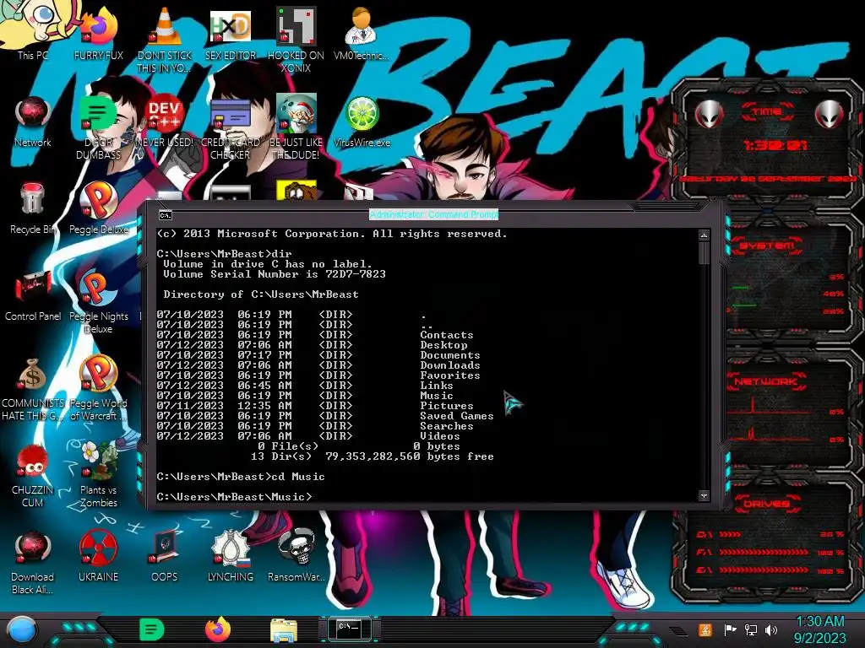Click the TIME header on the widget

767,112
